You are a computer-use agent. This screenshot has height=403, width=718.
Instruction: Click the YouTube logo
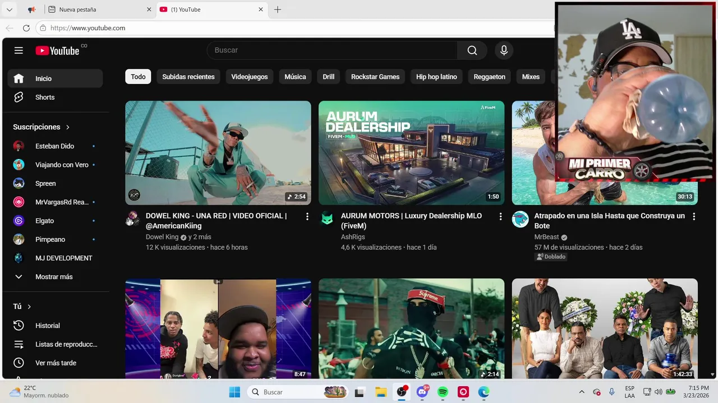tap(57, 50)
